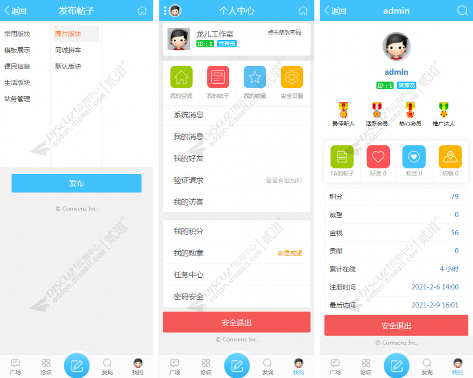Tap 龙儿工作室 avatar thumbnail

(179, 39)
